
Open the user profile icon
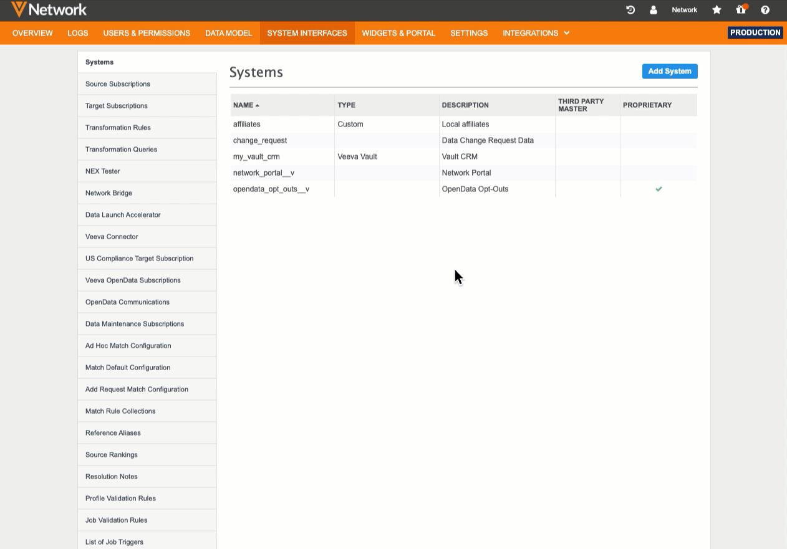[x=654, y=10]
